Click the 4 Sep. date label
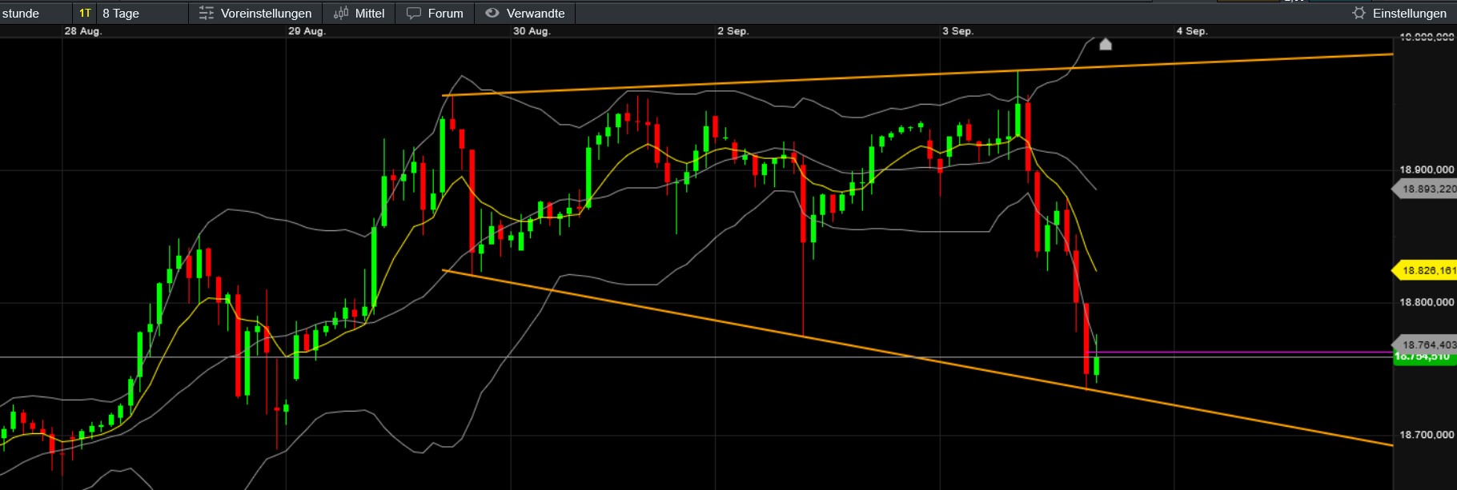This screenshot has width=1457, height=490. (x=1192, y=31)
